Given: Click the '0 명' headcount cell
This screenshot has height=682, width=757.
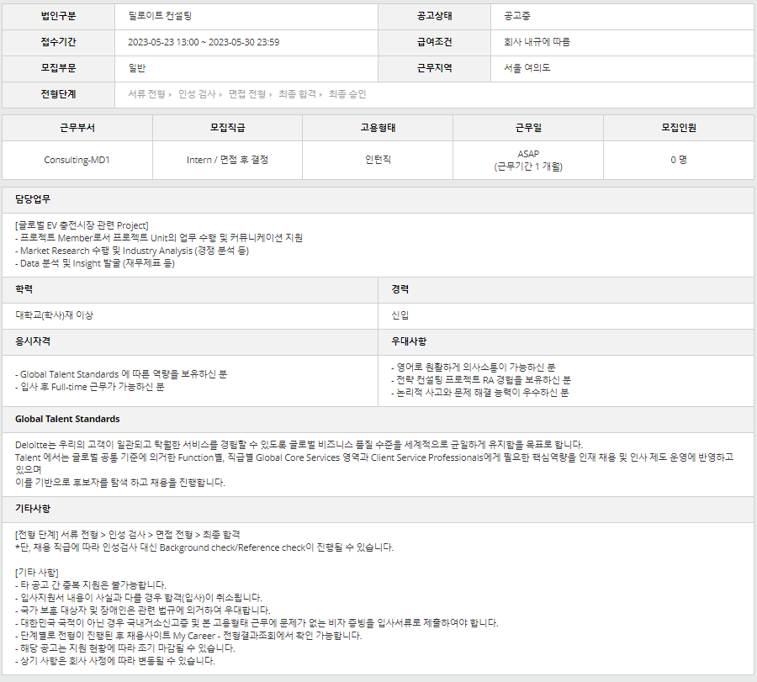Looking at the screenshot, I should tap(679, 161).
